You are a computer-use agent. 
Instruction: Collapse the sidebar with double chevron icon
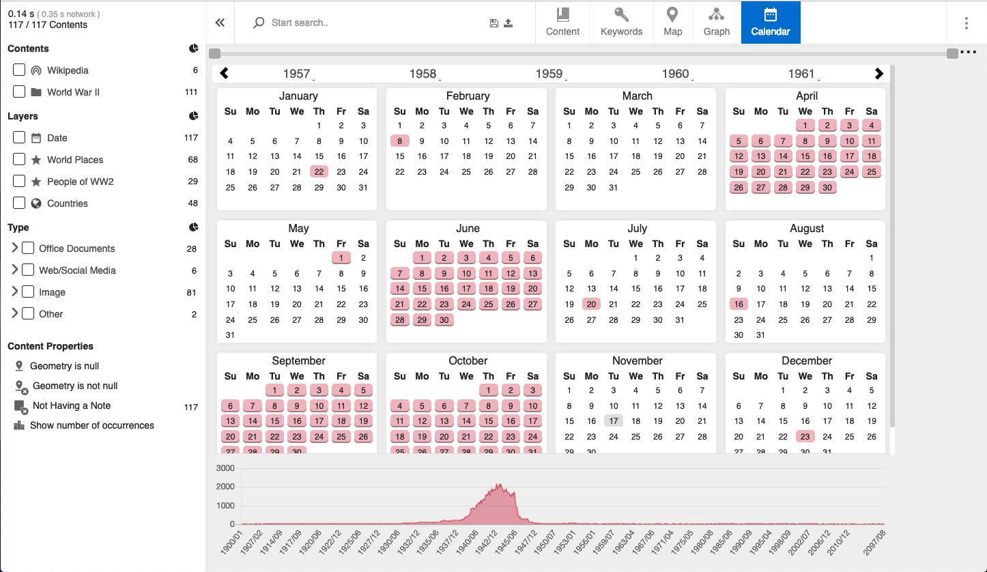click(220, 23)
